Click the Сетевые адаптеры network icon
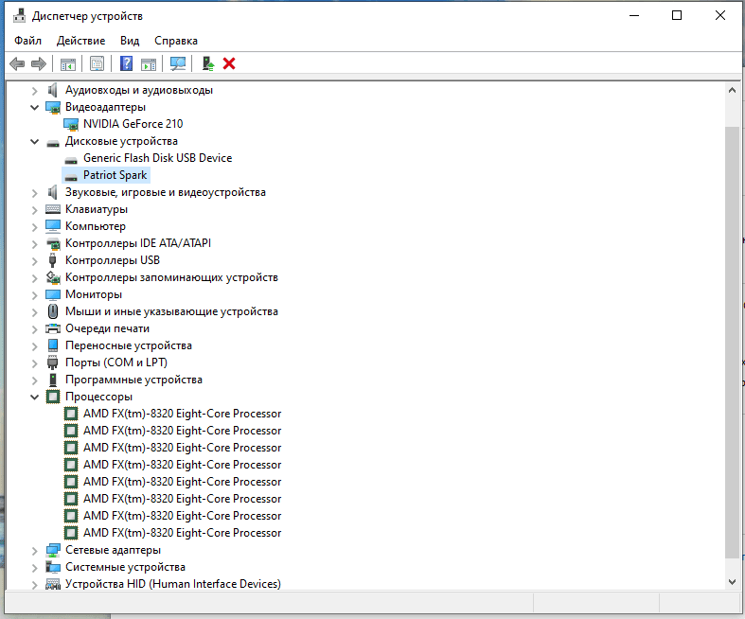This screenshot has width=745, height=619. (x=53, y=550)
